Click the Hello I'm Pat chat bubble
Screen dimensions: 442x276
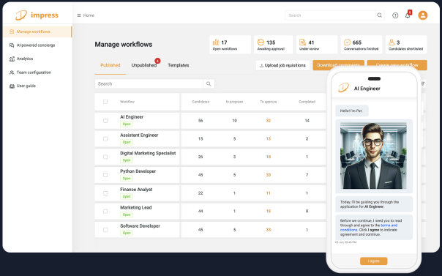(352, 111)
